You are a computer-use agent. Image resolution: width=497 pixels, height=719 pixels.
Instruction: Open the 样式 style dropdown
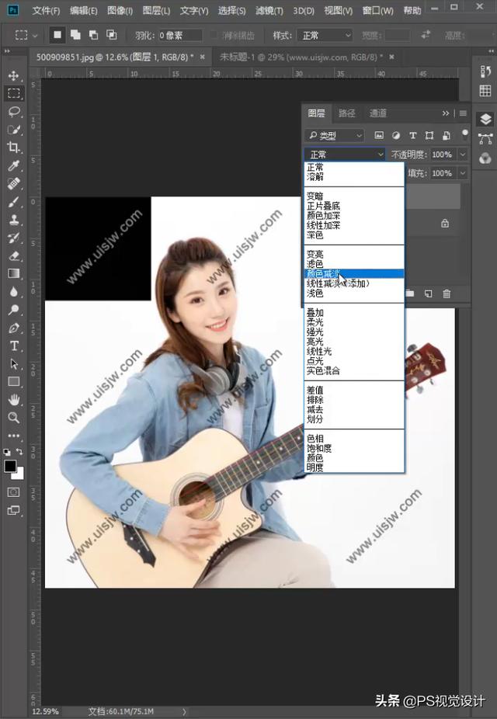325,35
